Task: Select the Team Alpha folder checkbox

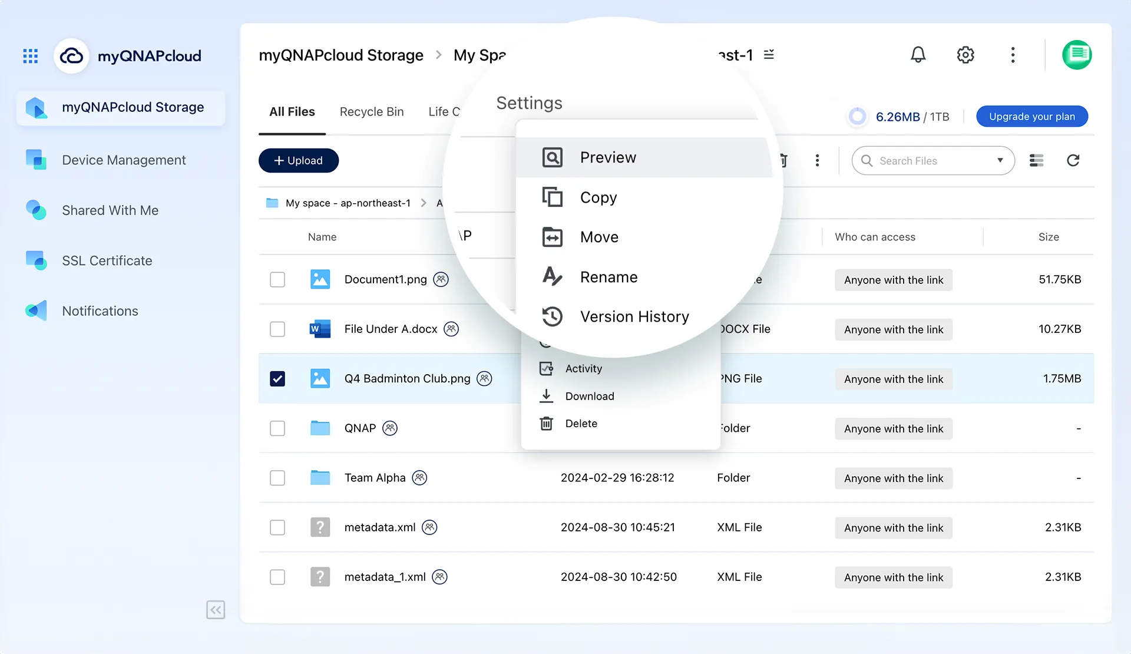Action: [x=277, y=477]
